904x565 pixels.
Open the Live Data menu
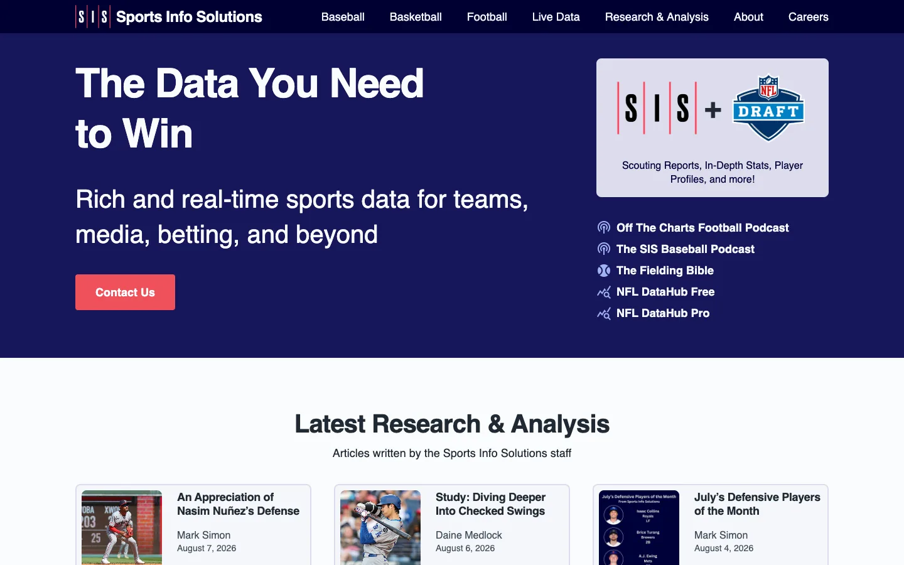pos(556,17)
